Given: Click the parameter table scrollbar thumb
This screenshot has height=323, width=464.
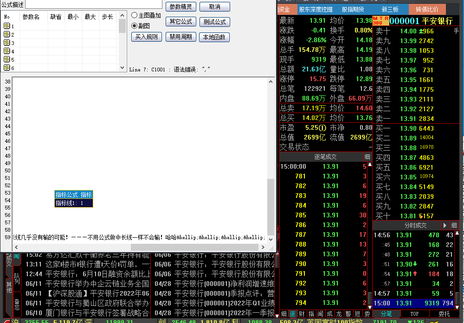Looking at the screenshot, I should 122,26.
